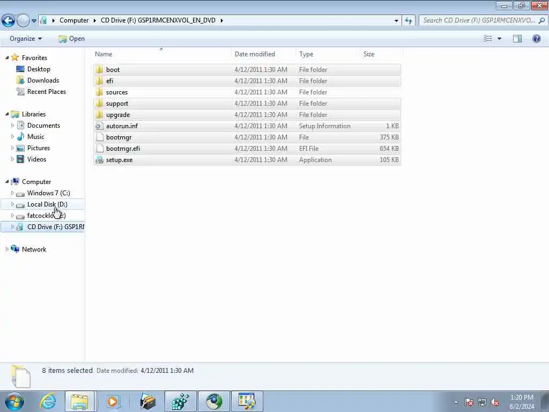This screenshot has height=412, width=549.
Task: Click the 654 KB size cell
Action: pos(389,149)
